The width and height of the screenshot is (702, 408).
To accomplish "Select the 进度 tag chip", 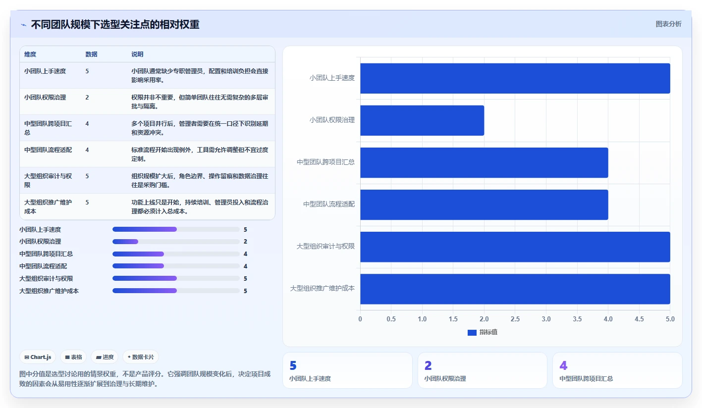I will point(105,357).
